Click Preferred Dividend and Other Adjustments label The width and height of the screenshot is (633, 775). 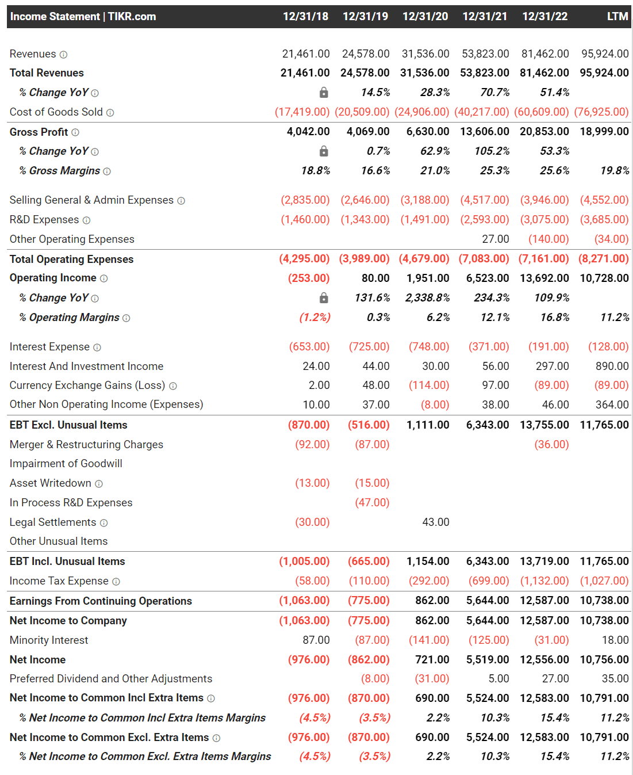[111, 679]
